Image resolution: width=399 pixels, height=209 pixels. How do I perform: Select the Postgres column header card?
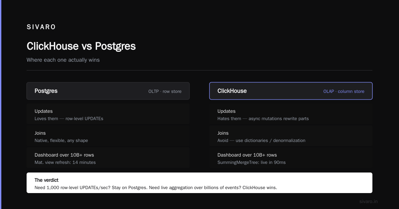pos(108,91)
